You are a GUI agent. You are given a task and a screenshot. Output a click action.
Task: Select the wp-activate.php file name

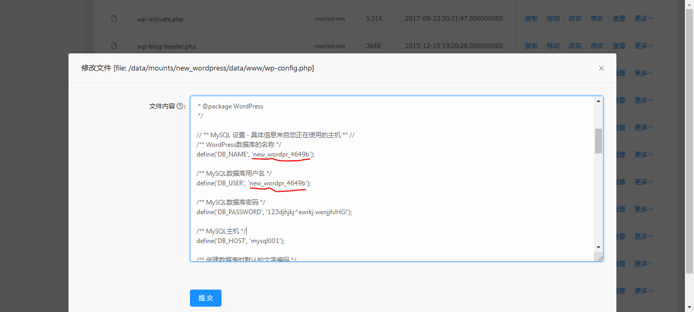coord(161,19)
